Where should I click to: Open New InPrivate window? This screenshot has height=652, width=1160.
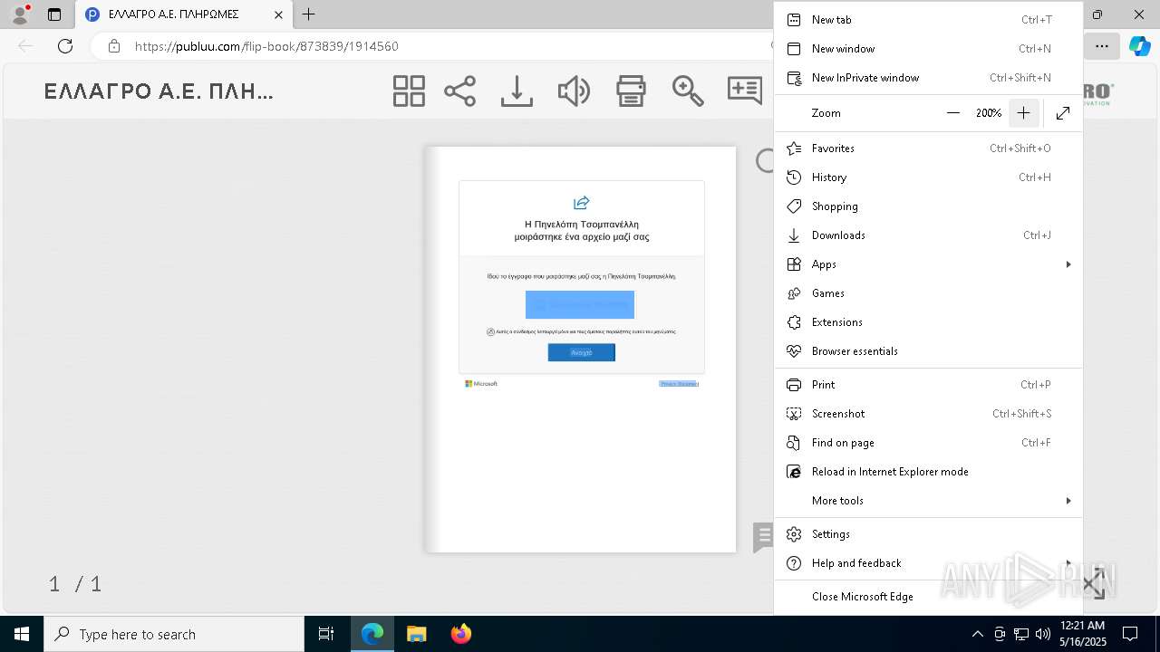pos(928,78)
